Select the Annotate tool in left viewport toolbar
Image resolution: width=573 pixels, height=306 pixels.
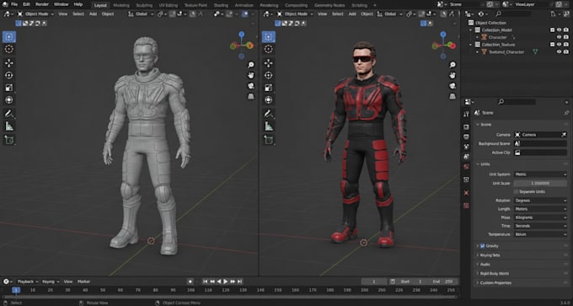pyautogui.click(x=9, y=114)
